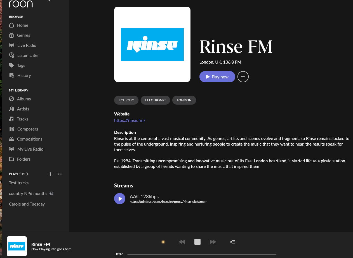Add a new playlist with plus icon
This screenshot has height=258, width=353.
coord(51,174)
